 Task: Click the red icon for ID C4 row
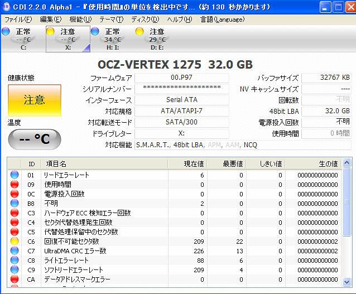pos(15,222)
